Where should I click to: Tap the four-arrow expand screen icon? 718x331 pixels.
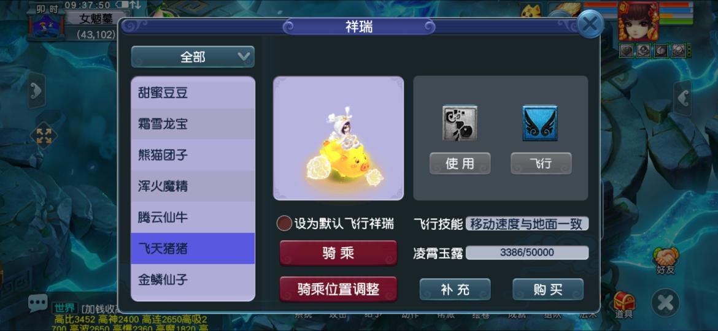tap(44, 136)
